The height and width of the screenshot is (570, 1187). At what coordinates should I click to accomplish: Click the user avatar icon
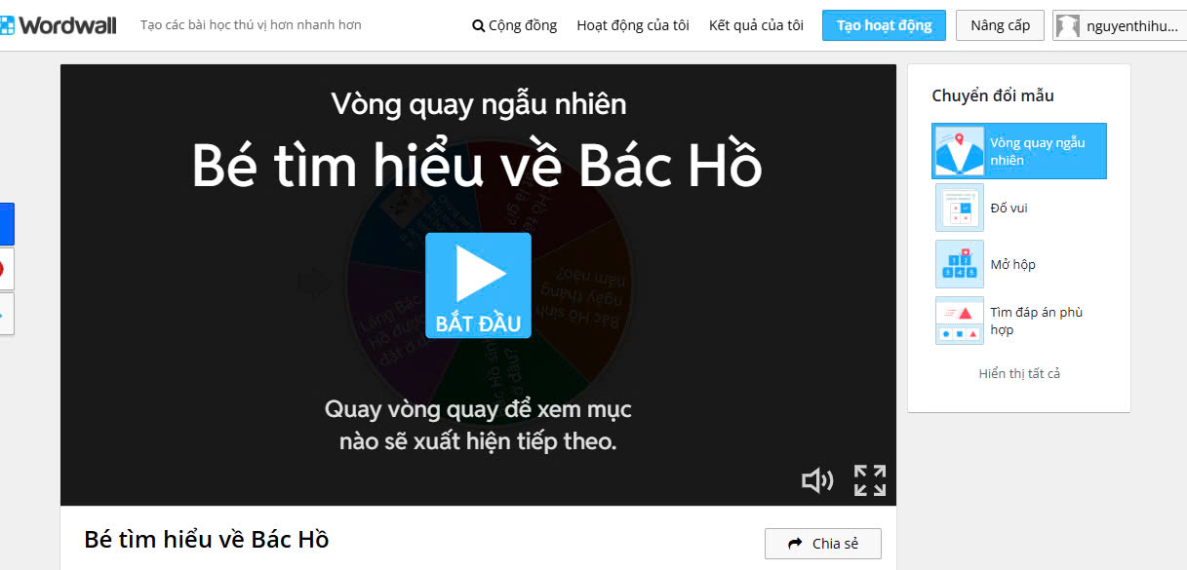[1069, 26]
